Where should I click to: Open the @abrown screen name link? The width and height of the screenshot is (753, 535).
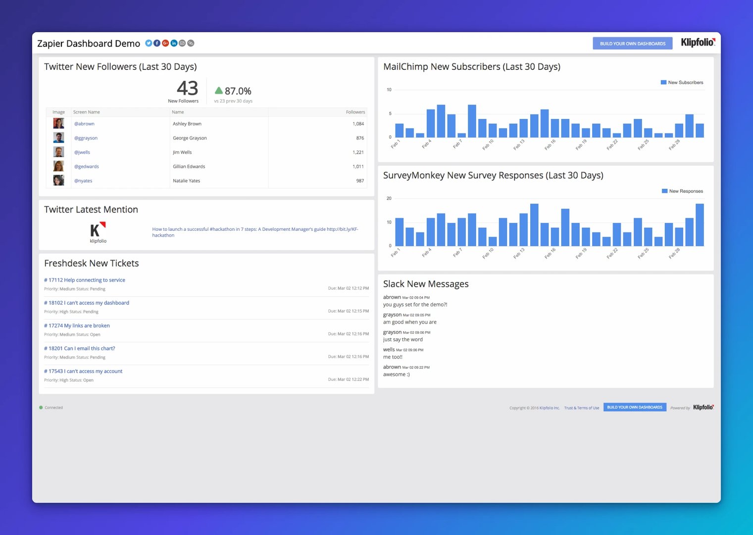[84, 124]
